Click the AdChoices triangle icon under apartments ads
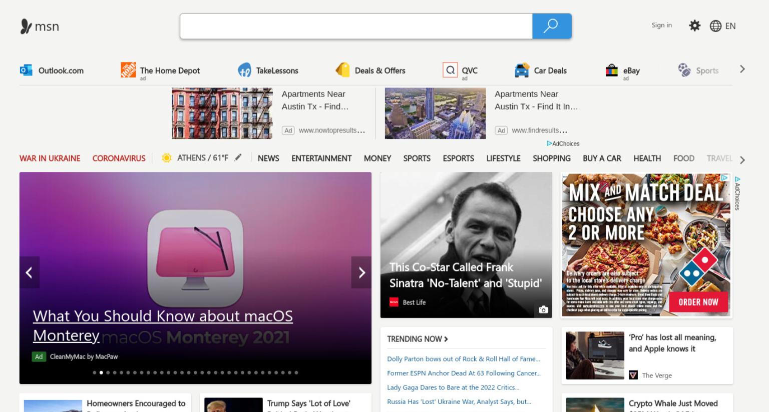The image size is (769, 412). coord(549,143)
